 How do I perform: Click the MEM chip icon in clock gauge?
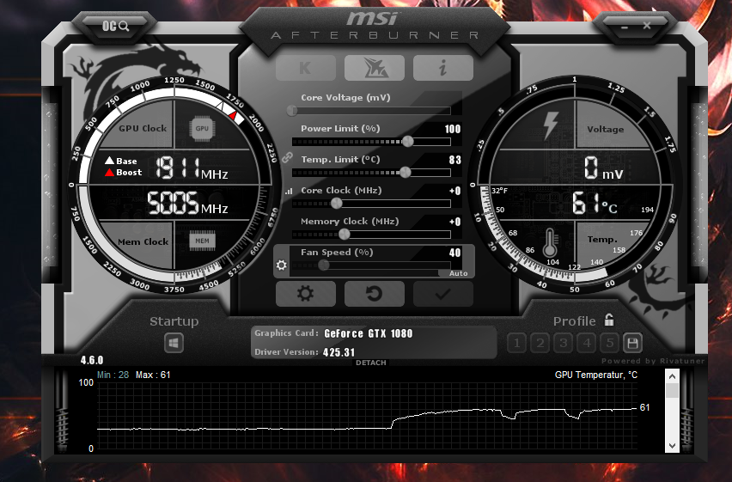point(202,241)
